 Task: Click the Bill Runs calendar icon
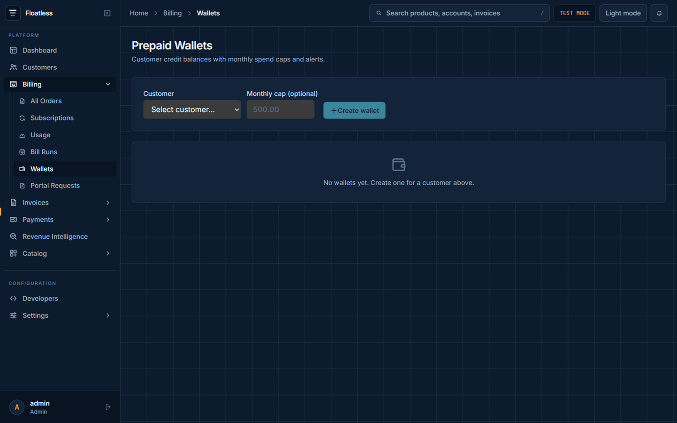click(x=22, y=152)
